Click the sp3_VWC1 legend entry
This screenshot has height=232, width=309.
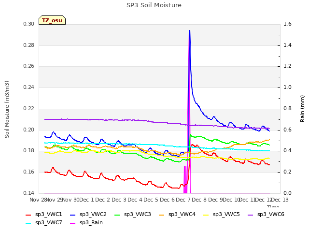click(44, 214)
